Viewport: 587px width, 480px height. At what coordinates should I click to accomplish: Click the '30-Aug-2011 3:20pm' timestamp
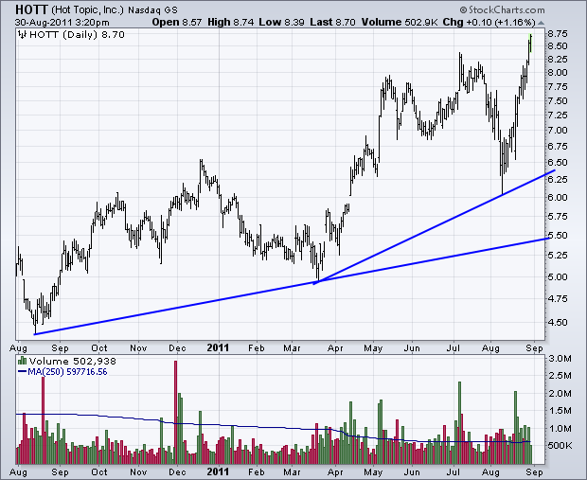tap(62, 23)
